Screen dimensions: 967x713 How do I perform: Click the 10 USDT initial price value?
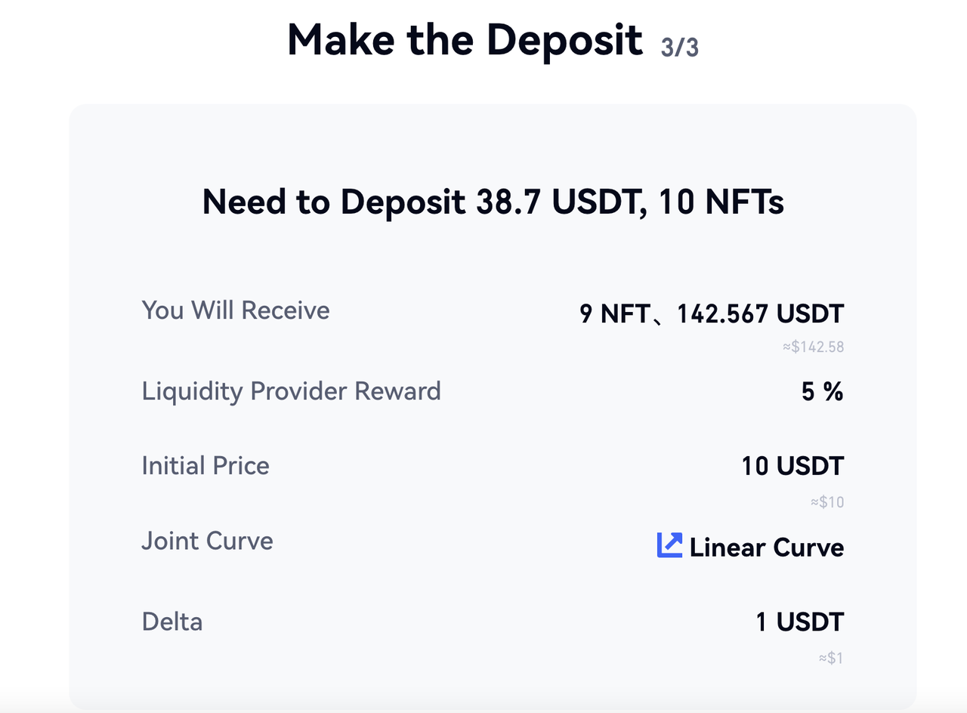[792, 466]
